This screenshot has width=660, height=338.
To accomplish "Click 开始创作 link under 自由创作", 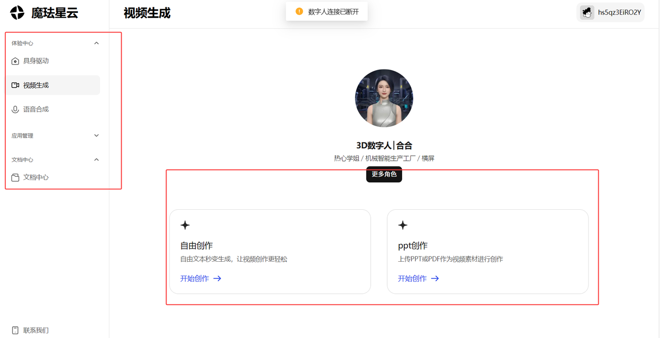I will [201, 278].
